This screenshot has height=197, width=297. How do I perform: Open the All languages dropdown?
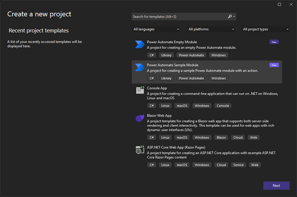tap(156, 29)
